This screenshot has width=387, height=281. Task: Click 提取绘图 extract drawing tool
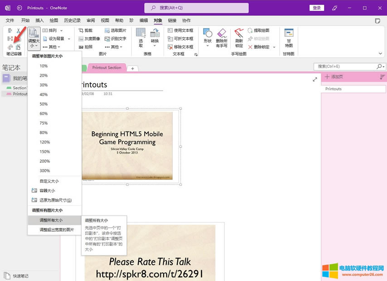pyautogui.click(x=258, y=30)
